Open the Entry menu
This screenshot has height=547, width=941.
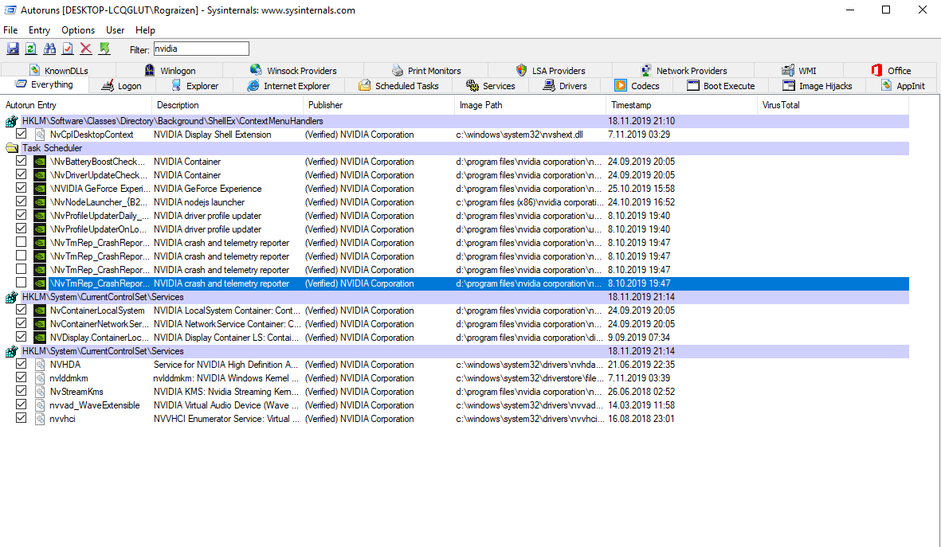[x=39, y=30]
